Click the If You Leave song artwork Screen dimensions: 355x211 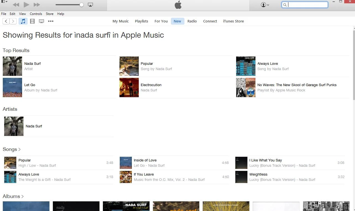(x=126, y=177)
